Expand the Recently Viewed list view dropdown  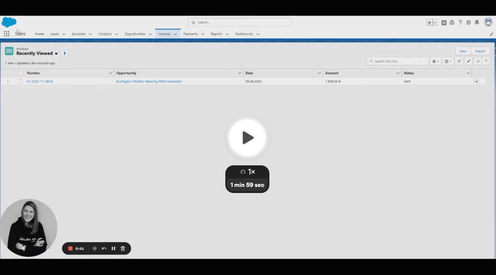56,54
